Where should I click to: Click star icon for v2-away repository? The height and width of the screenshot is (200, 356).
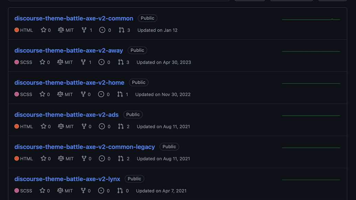click(x=42, y=62)
